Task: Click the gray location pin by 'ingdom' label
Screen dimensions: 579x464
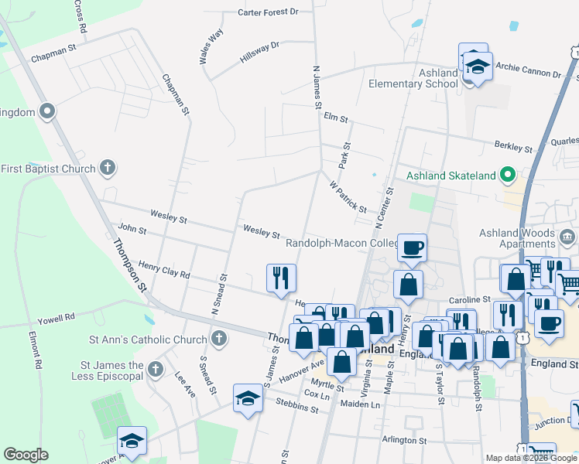Action: click(48, 112)
